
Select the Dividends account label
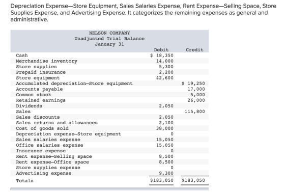click(29, 106)
